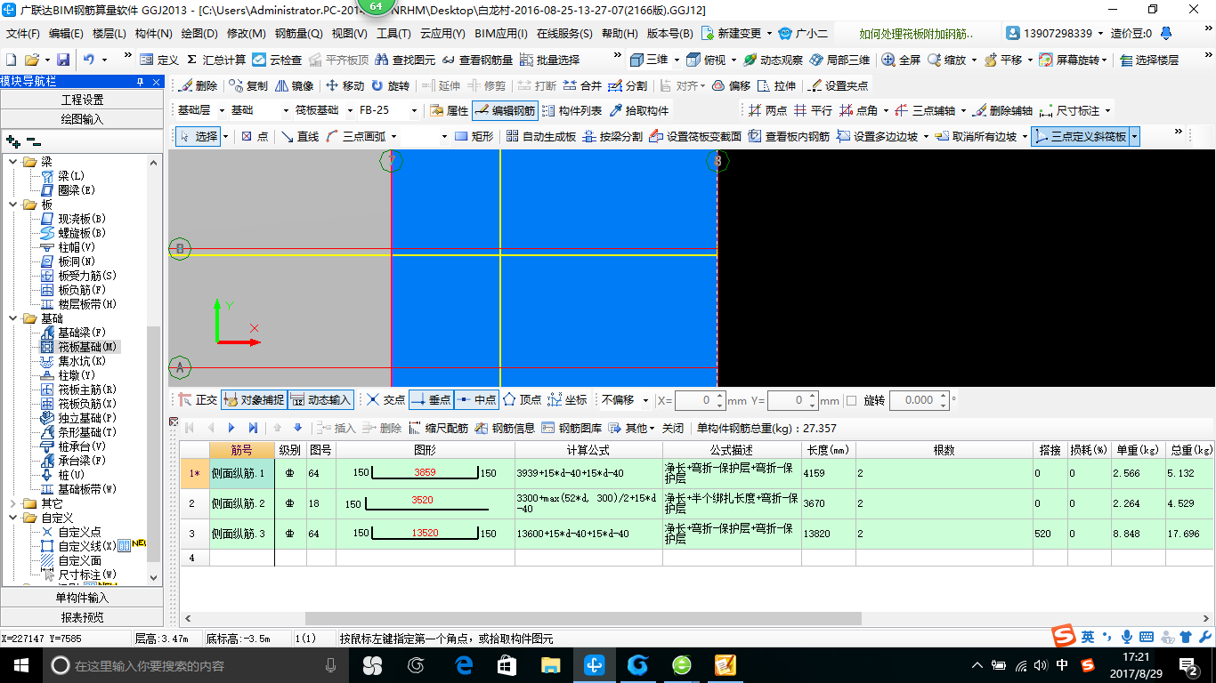The image size is (1216, 683).
Task: Select the 直线 line drawing tool
Action: coord(300,136)
